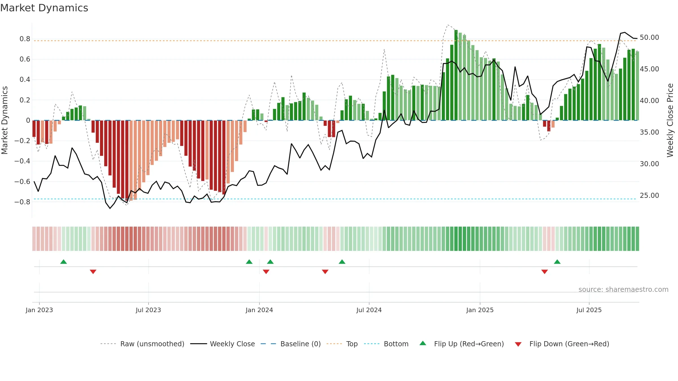Toggle Flip Down (Green→Red) legend entry
Viewport: 678px width, 381px height.
(562, 344)
